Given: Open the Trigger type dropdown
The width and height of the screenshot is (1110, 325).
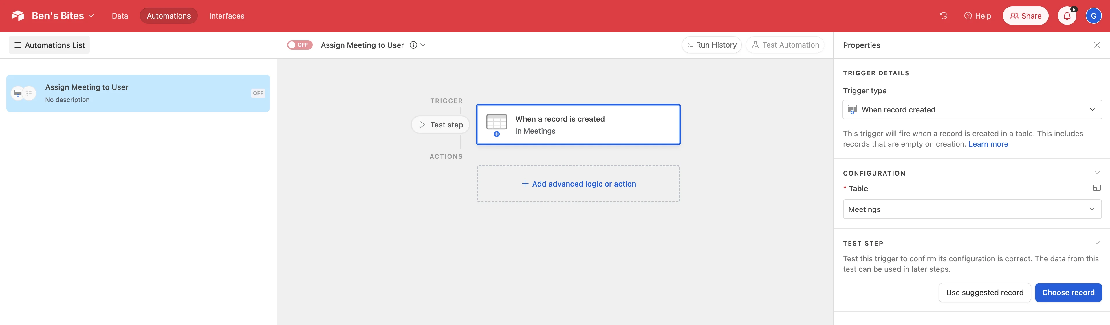Looking at the screenshot, I should [972, 109].
